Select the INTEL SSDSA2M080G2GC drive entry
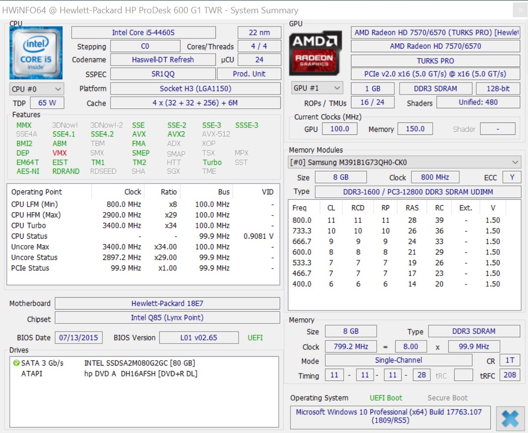This screenshot has height=433, width=528. pos(140,363)
